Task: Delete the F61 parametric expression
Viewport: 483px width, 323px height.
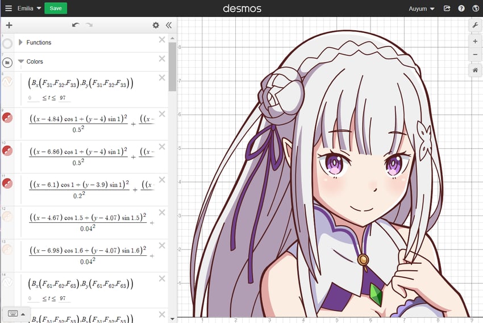Action: (162, 279)
